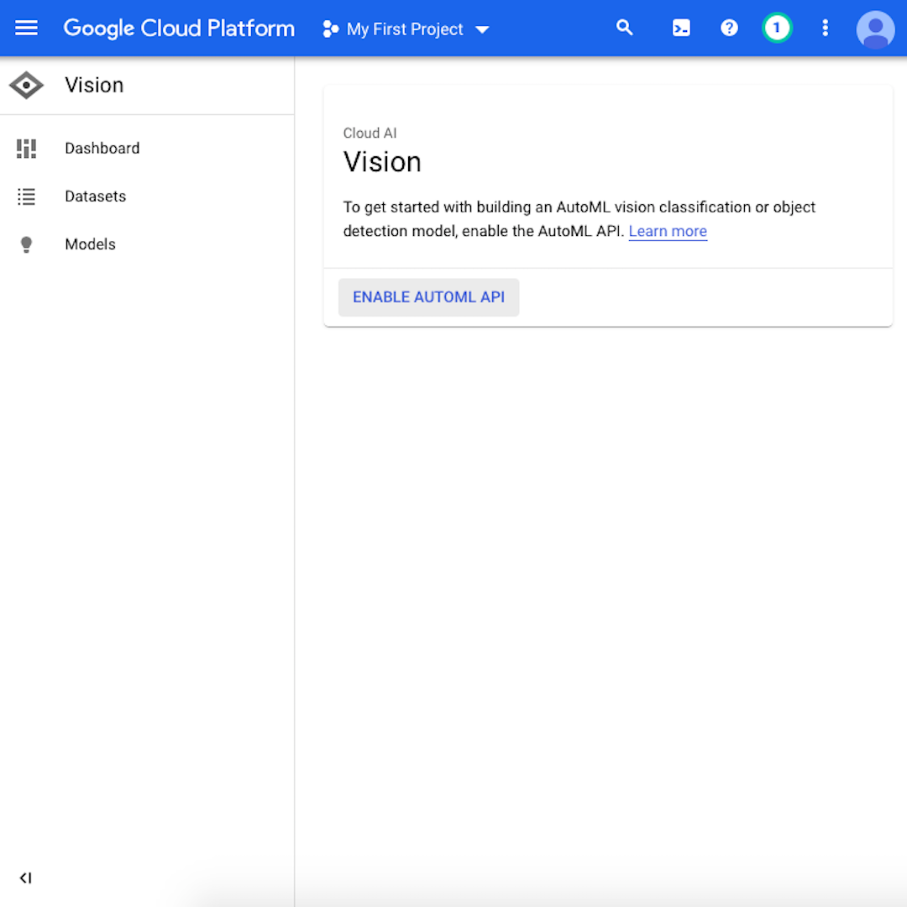
Task: Expand the My First Project dropdown
Action: point(406,29)
